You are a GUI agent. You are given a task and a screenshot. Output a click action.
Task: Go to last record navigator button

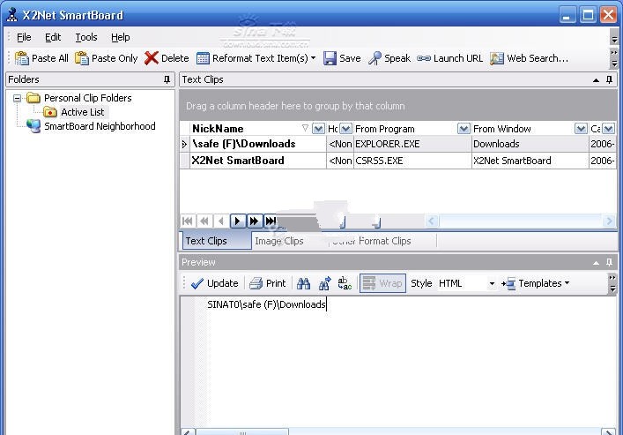click(x=271, y=221)
